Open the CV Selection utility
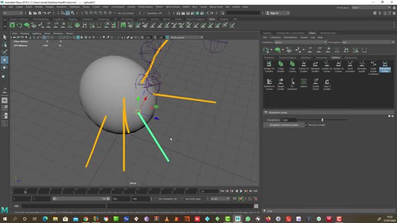The image size is (397, 223). (x=292, y=84)
